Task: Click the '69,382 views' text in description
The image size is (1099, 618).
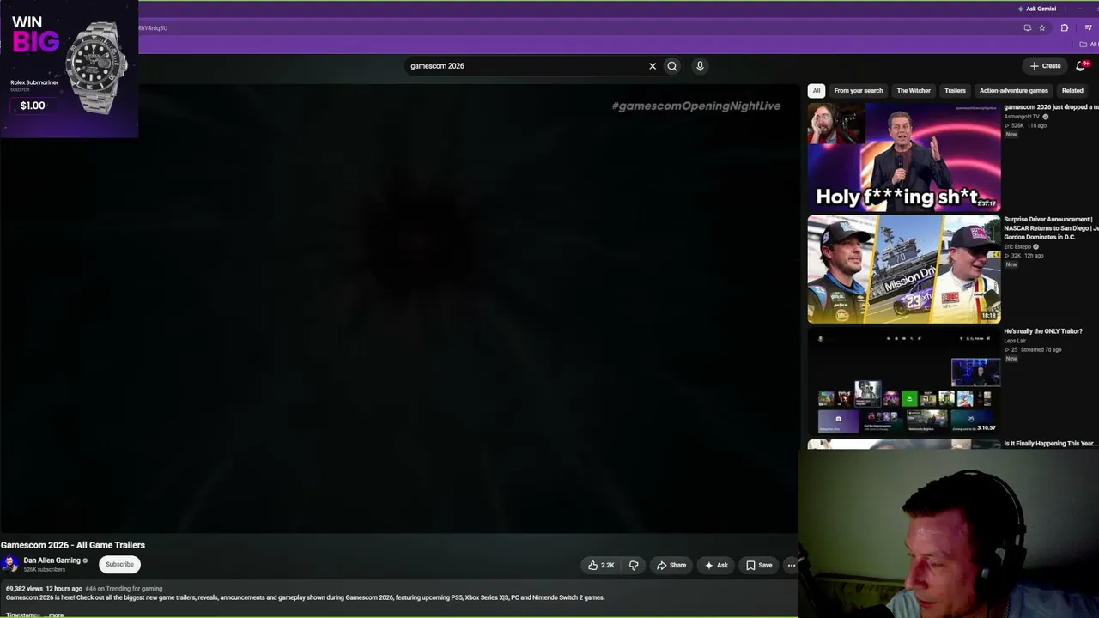Action: (23, 589)
